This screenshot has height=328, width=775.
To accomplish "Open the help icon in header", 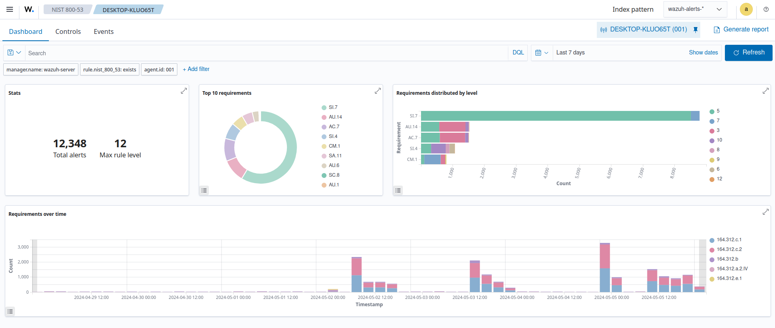I will (766, 9).
